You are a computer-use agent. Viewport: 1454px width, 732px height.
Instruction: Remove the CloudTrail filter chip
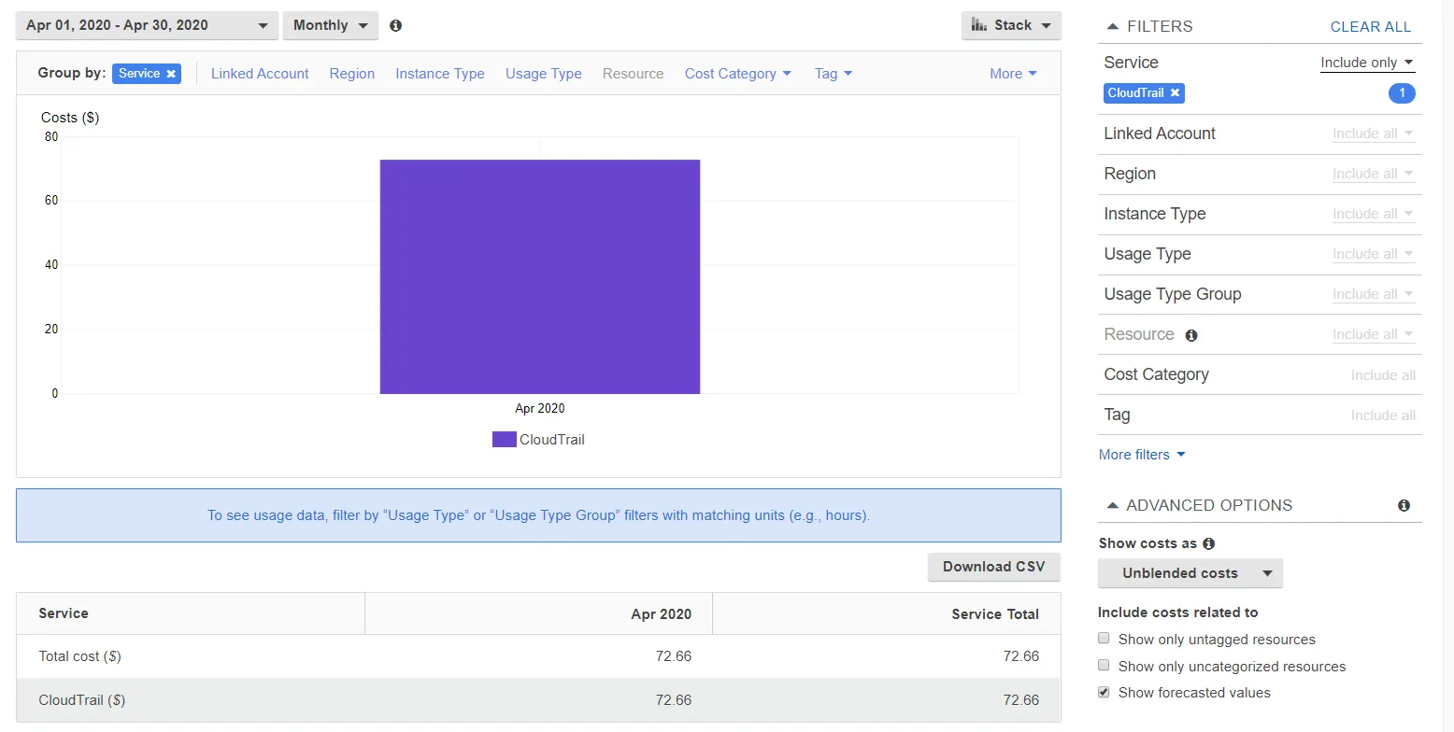1175,92
